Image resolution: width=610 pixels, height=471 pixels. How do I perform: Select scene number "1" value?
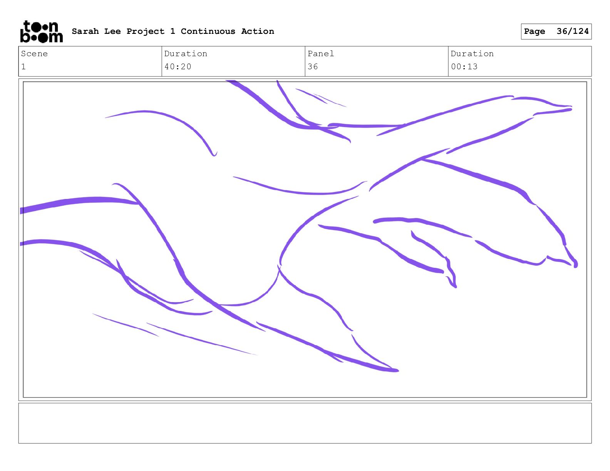tap(23, 67)
